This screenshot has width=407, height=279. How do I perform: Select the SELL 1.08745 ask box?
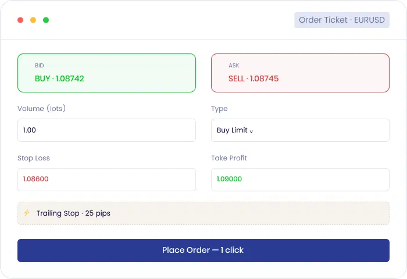(x=300, y=73)
